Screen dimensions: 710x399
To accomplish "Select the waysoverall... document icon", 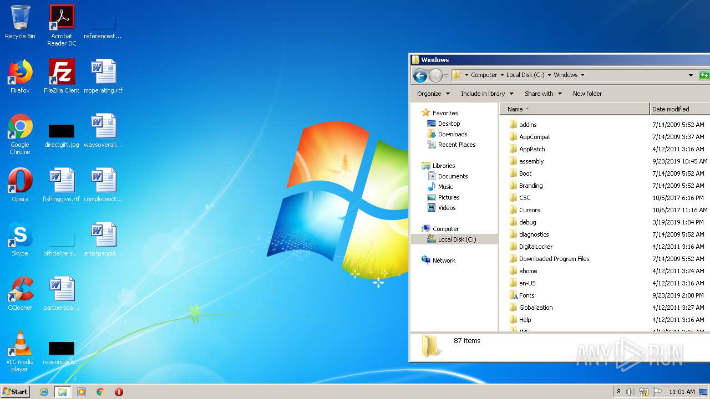I will tap(103, 131).
